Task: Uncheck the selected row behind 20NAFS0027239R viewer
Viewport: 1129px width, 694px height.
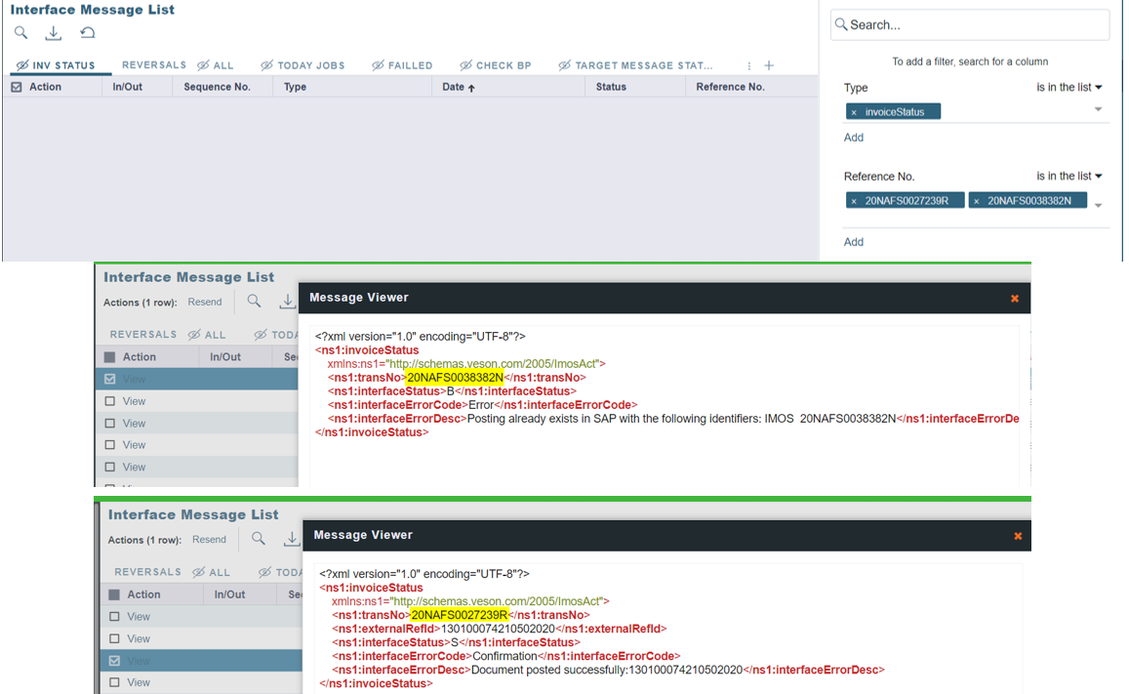Action: [114, 660]
